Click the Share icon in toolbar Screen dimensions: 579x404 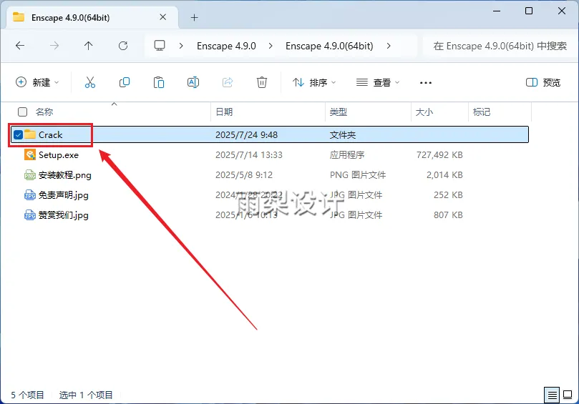pyautogui.click(x=228, y=82)
